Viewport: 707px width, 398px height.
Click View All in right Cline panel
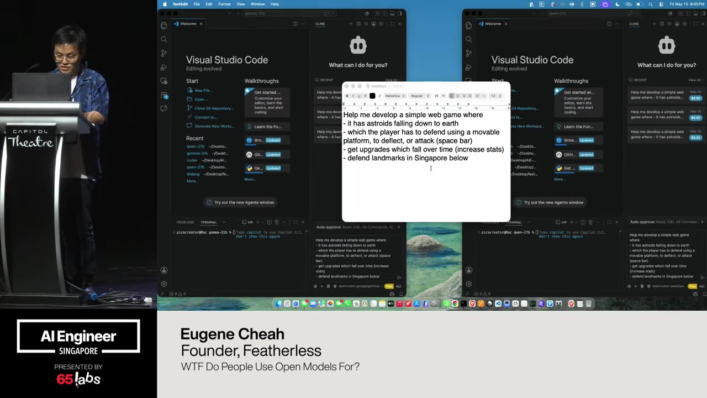click(x=695, y=80)
